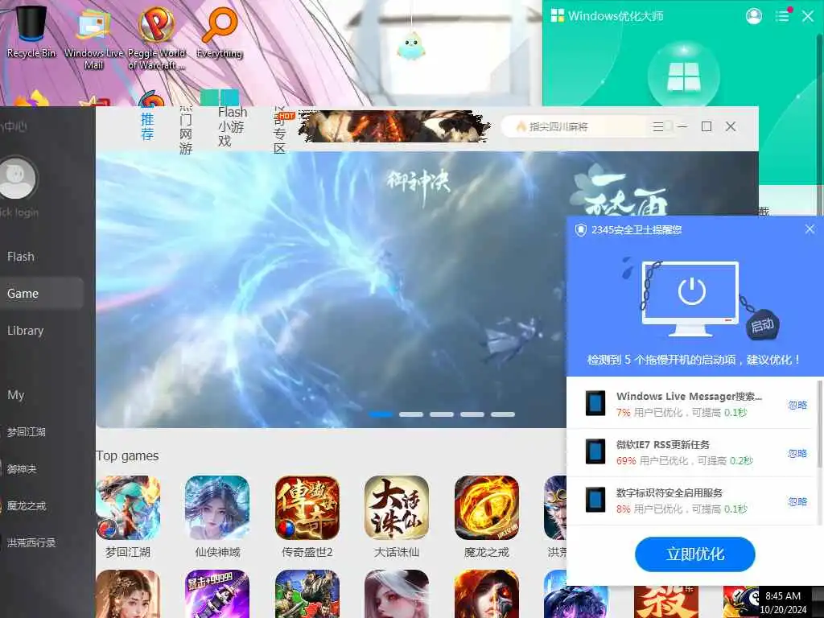This screenshot has width=824, height=618.
Task: Open 梦回江湖 in My games sidebar list
Action: coord(25,432)
